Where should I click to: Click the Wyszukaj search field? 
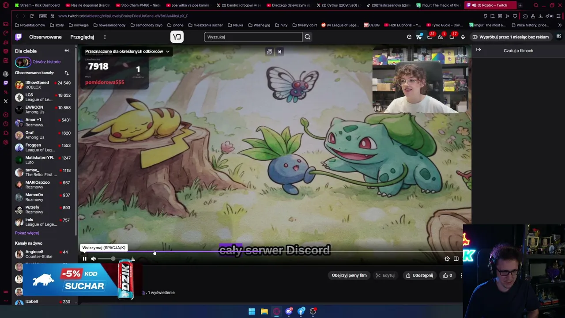(x=253, y=37)
